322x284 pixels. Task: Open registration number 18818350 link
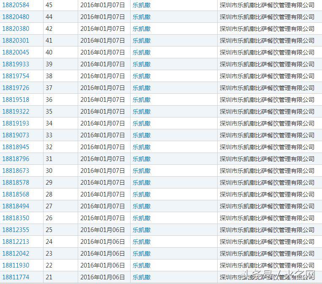pos(16,218)
